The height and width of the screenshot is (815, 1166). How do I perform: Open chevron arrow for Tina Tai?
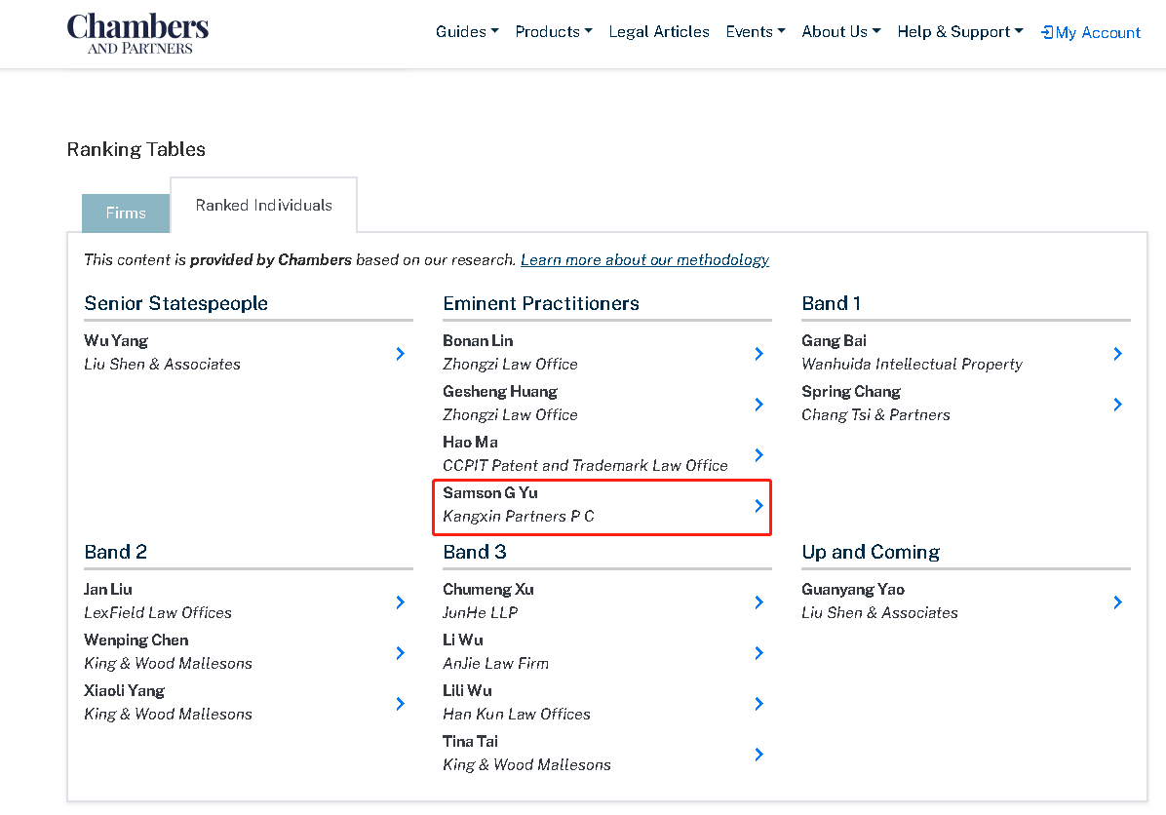pos(758,754)
